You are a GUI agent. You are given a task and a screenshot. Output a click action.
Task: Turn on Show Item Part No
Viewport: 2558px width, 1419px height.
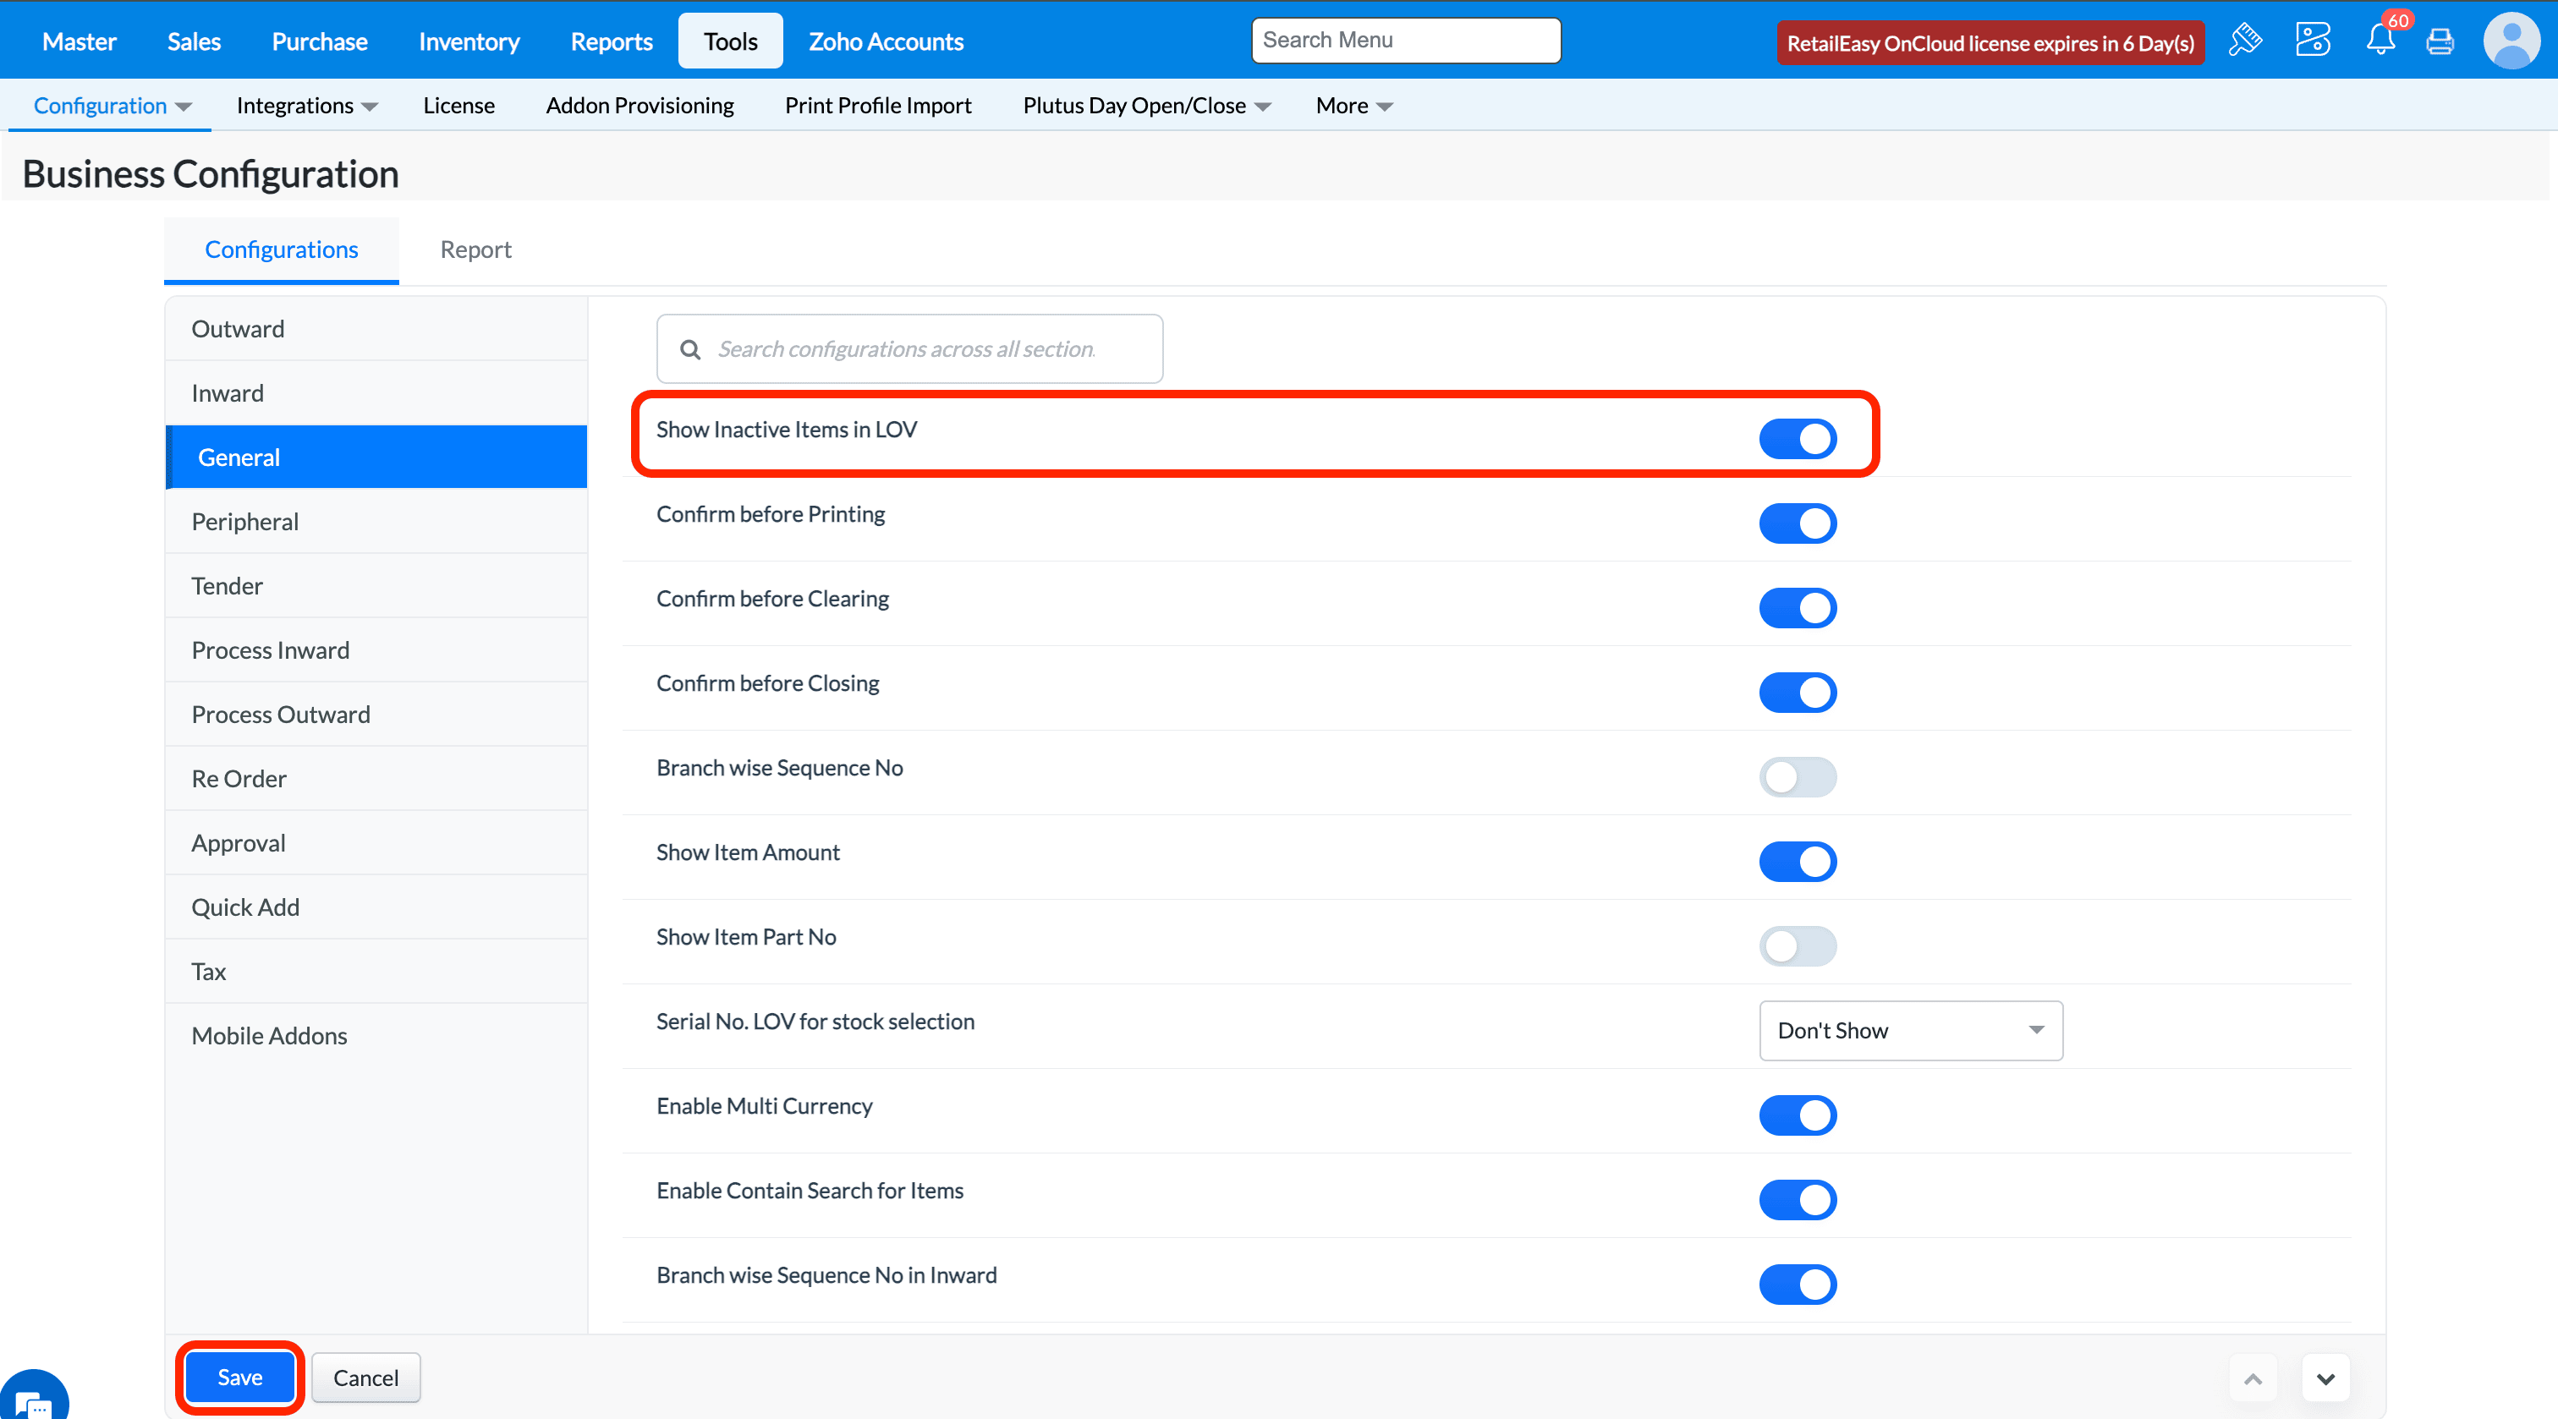point(1798,946)
